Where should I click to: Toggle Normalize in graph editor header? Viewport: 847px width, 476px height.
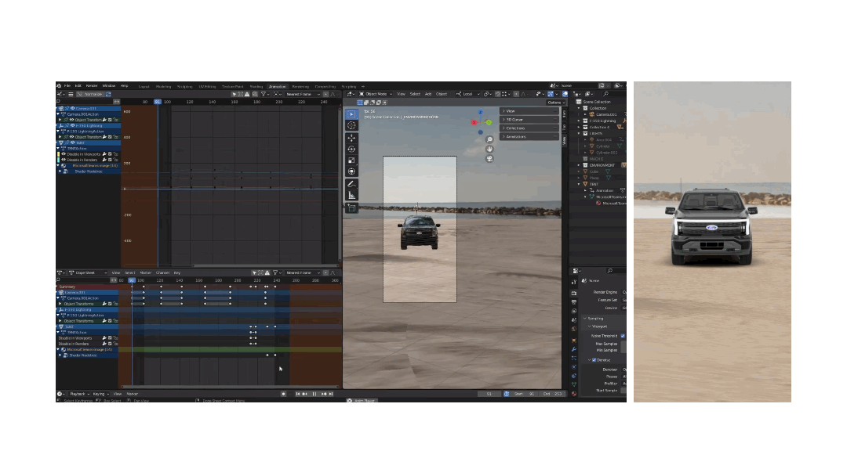click(90, 94)
